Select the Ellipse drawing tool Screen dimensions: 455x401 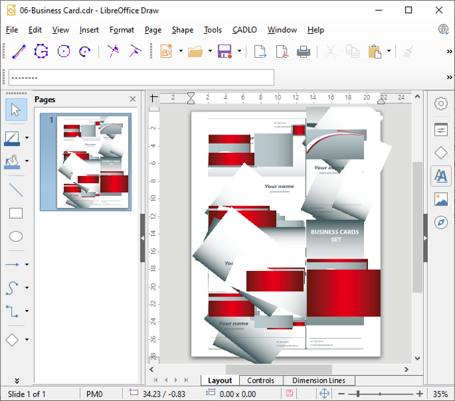[x=16, y=237]
